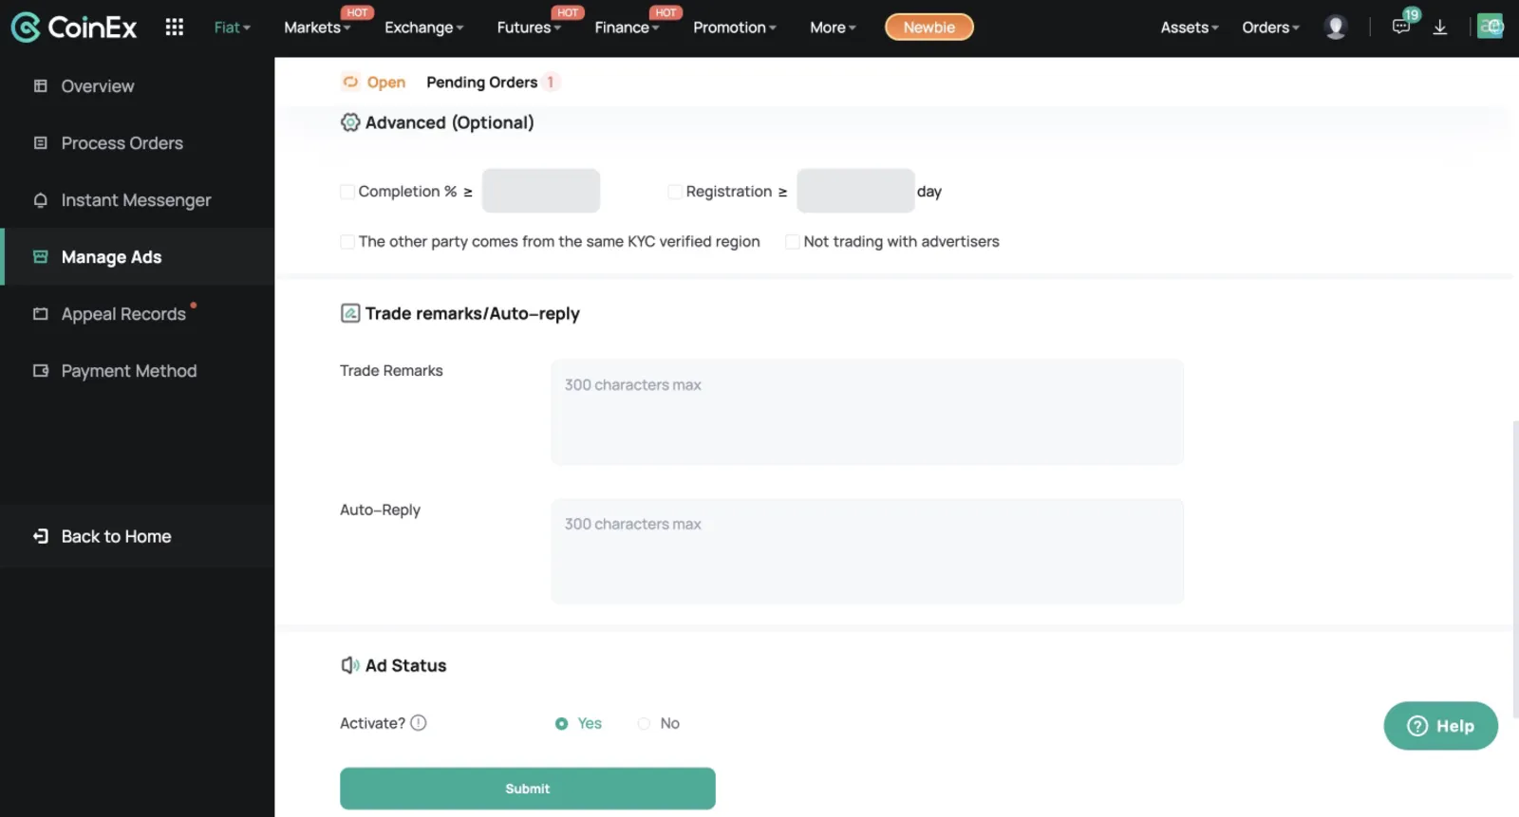Expand the Markets dropdown
This screenshot has width=1519, height=817.
point(317,28)
